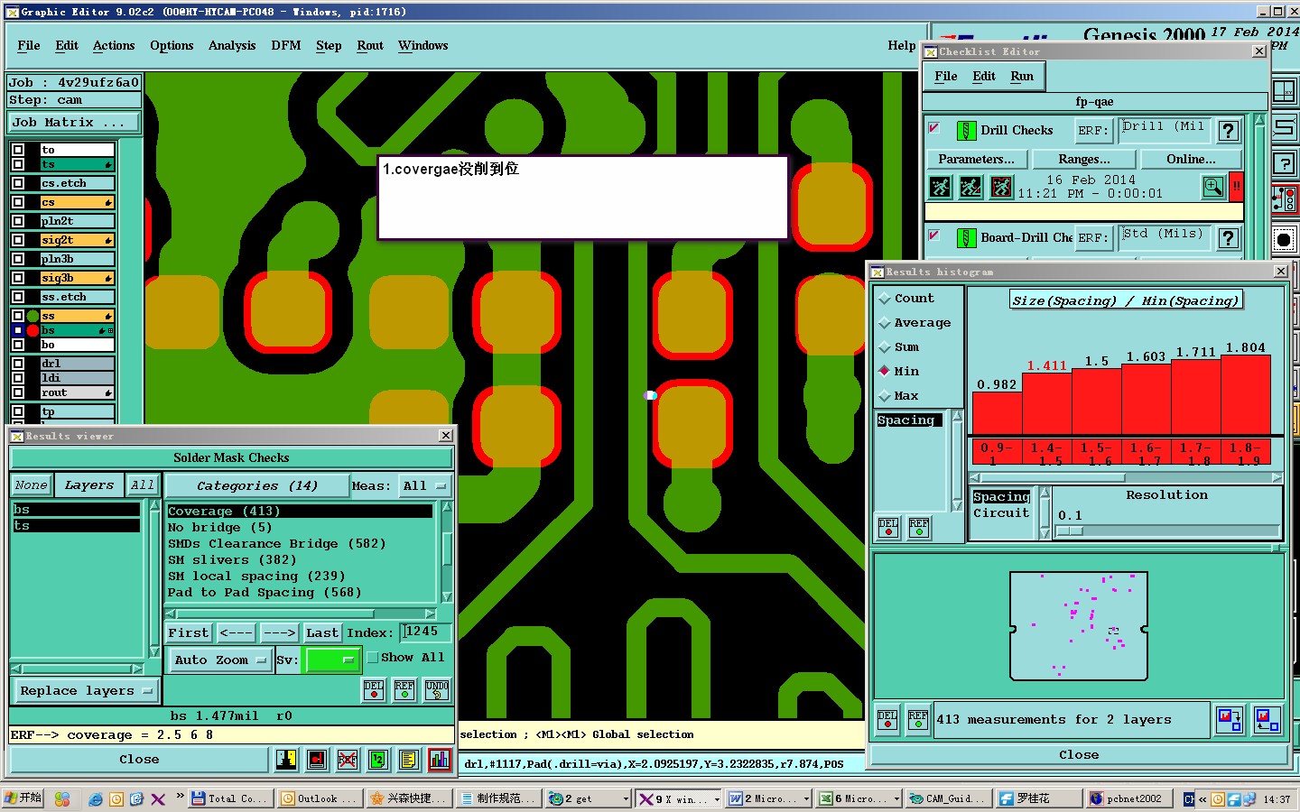Image resolution: width=1300 pixels, height=812 pixels.
Task: Click DEL icon in Results viewer panel
Action: (x=374, y=690)
